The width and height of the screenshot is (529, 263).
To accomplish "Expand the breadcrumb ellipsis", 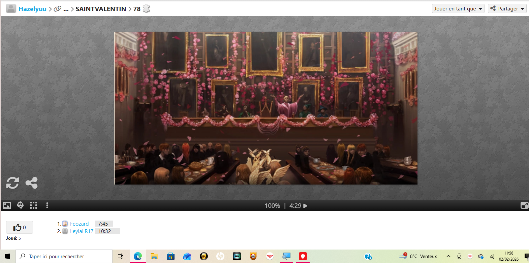I will pos(66,9).
